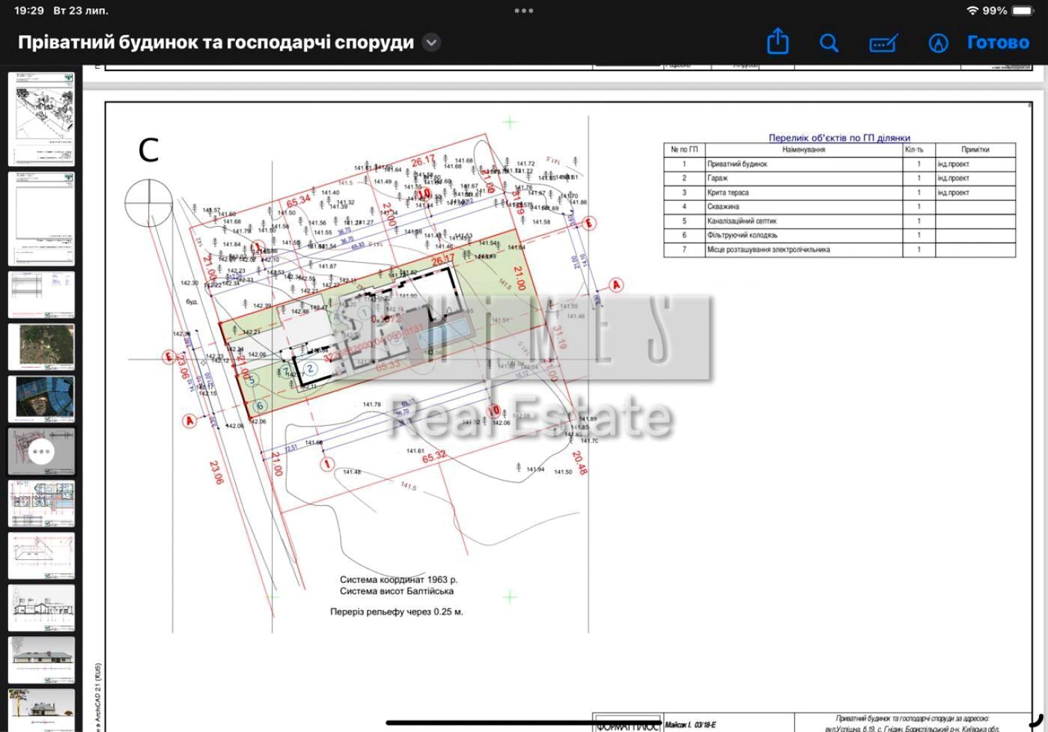Open search with magnifying glass icon
This screenshot has width=1048, height=732.
point(829,43)
